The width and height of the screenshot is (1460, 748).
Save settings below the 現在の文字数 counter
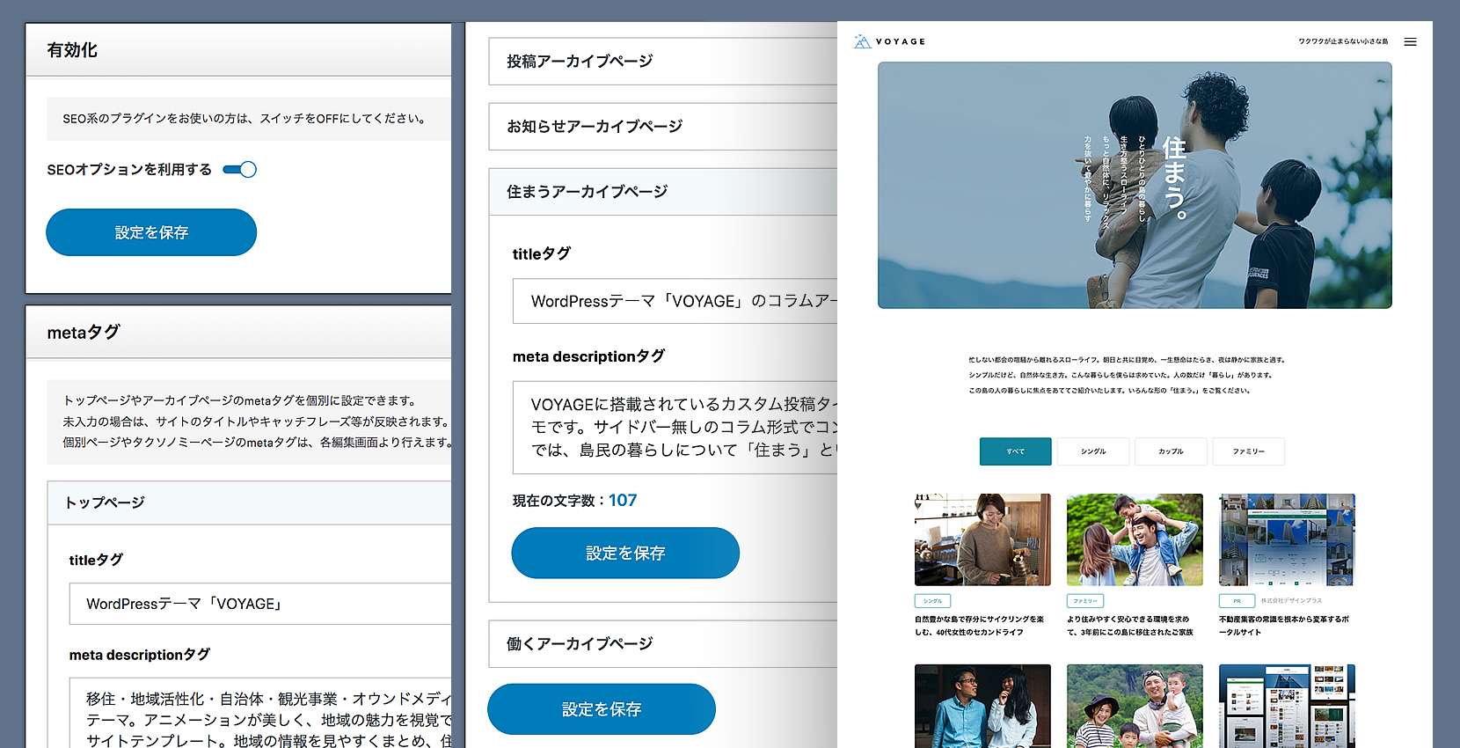625,553
